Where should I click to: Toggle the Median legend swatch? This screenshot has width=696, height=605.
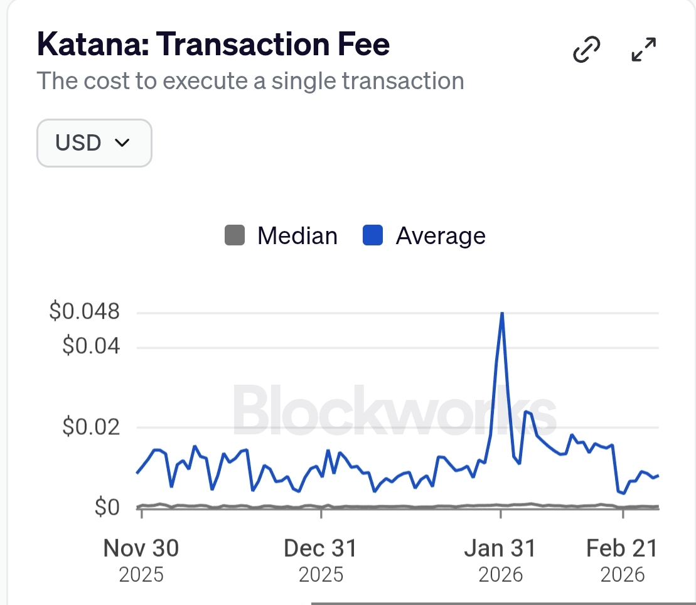(x=235, y=236)
